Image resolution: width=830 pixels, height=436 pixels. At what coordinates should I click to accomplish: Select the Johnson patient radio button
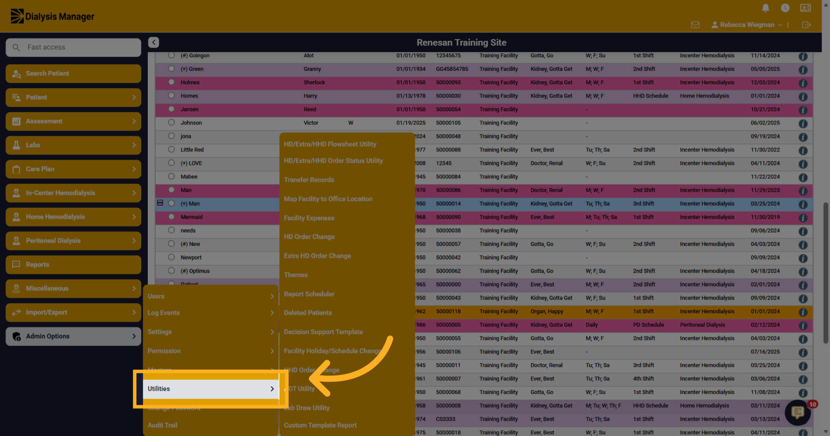click(x=172, y=122)
